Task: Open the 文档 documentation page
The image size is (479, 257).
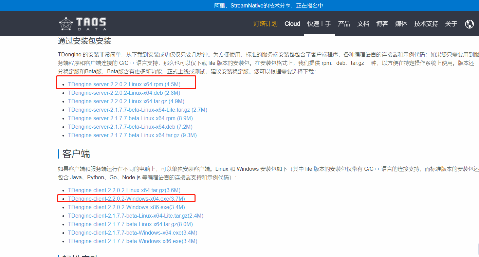Action: pyautogui.click(x=363, y=23)
